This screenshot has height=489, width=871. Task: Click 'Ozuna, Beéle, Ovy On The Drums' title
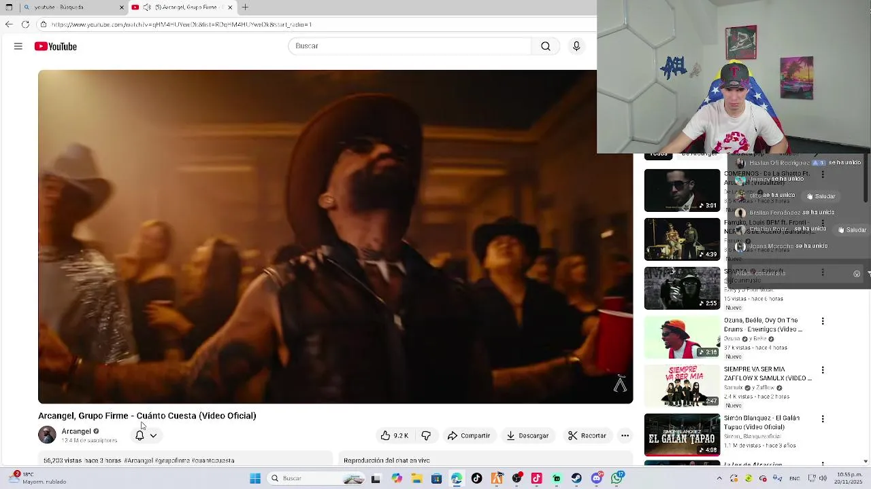pos(763,325)
